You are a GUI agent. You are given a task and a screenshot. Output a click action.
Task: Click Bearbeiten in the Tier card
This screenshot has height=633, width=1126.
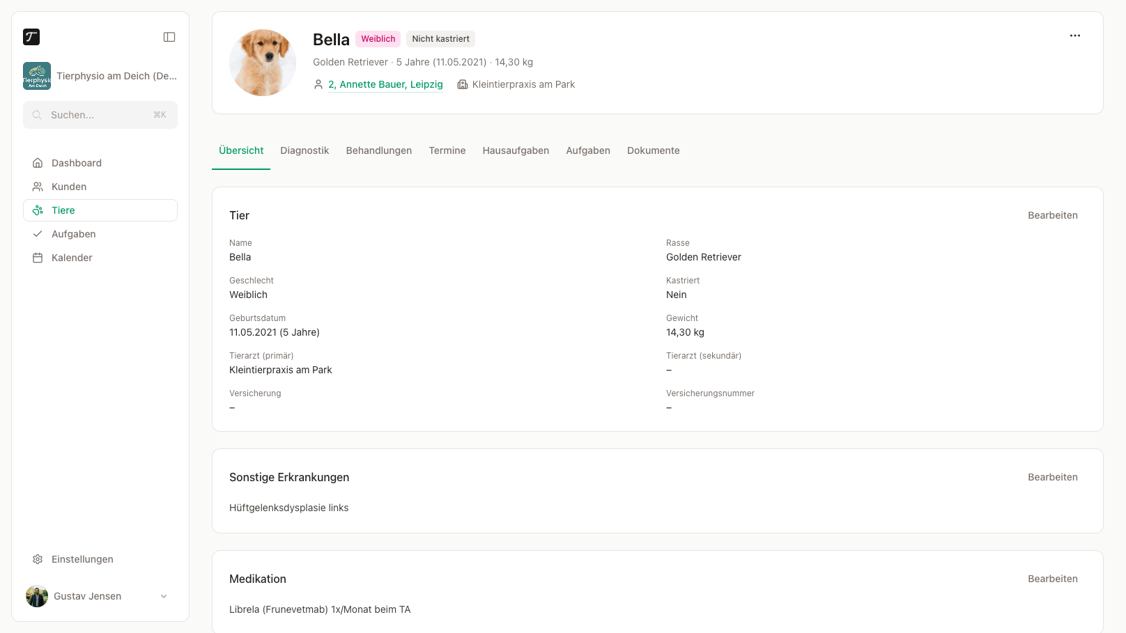tap(1053, 215)
